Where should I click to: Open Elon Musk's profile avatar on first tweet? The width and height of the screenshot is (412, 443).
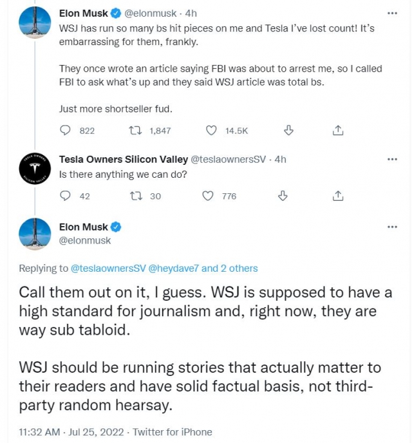tap(35, 22)
